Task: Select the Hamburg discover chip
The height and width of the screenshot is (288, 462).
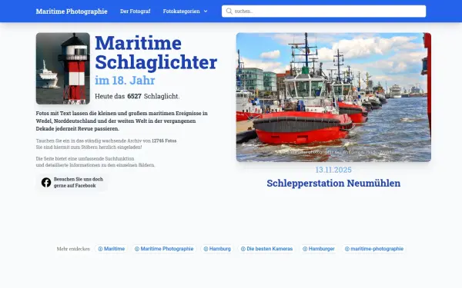Action: [x=217, y=249]
